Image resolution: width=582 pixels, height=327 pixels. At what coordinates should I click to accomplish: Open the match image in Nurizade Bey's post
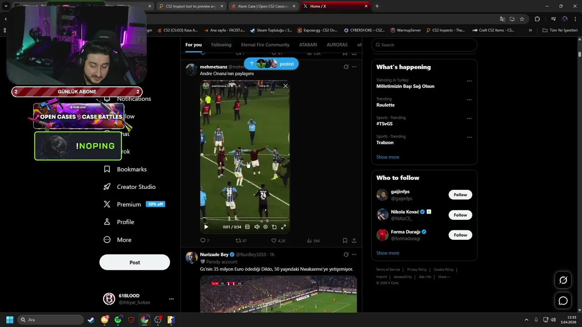pyautogui.click(x=278, y=294)
